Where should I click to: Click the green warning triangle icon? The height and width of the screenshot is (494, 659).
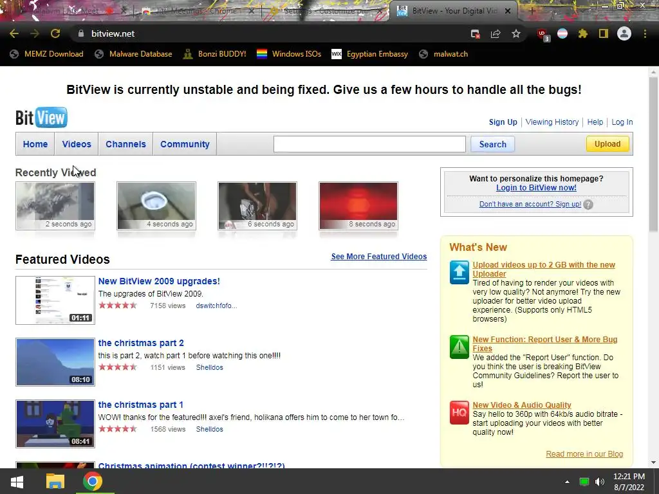(459, 347)
